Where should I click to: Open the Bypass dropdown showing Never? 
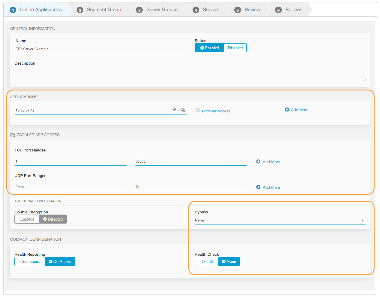click(x=279, y=220)
